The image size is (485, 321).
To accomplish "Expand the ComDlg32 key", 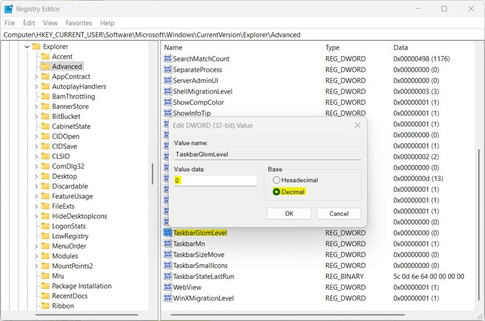I will pyautogui.click(x=36, y=167).
